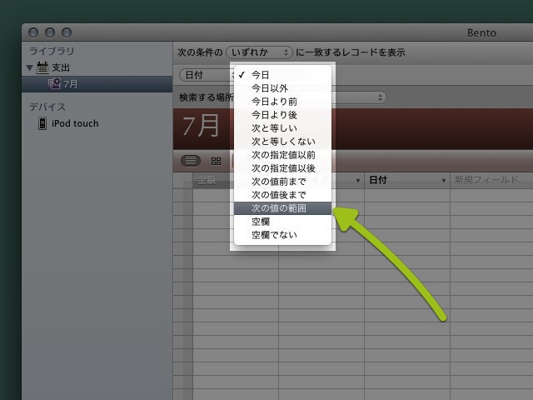Switch to table list view button
Viewport: 533px width, 400px height.
point(191,161)
